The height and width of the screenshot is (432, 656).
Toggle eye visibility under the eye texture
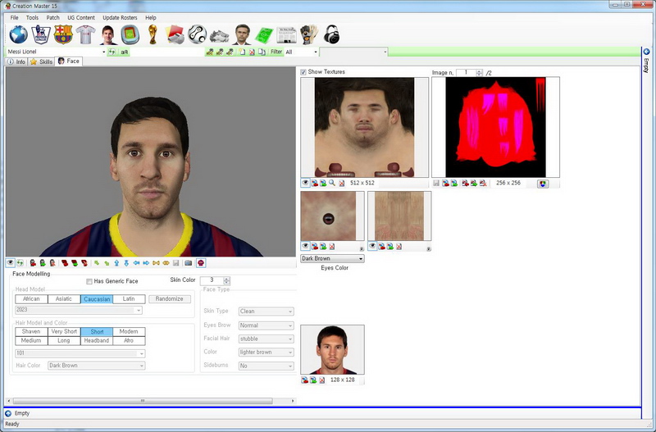point(305,246)
